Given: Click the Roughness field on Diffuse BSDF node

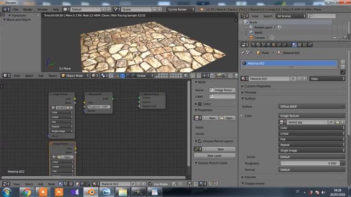Looking at the screenshot, I should click(99, 107).
